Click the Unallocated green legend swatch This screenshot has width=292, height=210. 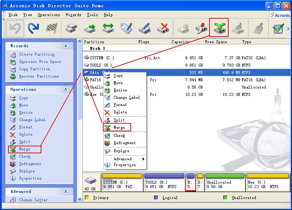coord(225,198)
